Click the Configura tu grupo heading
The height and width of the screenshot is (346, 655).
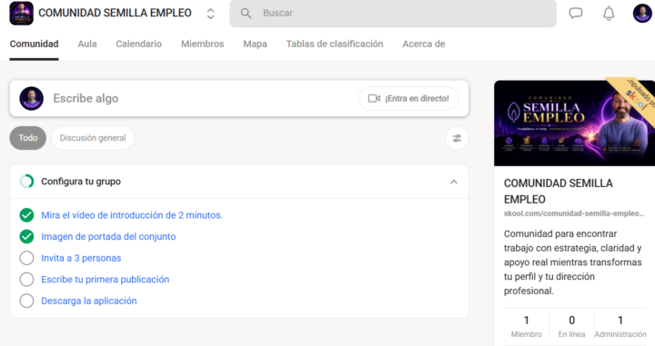pyautogui.click(x=81, y=182)
